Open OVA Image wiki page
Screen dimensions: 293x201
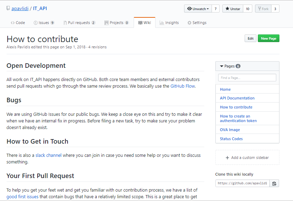[230, 130]
